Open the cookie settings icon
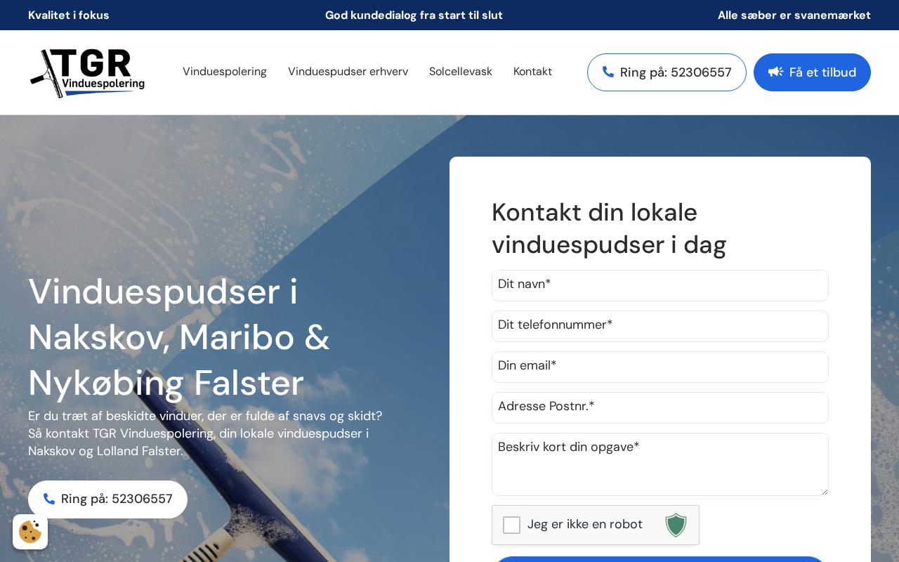The height and width of the screenshot is (562, 899). point(30,532)
